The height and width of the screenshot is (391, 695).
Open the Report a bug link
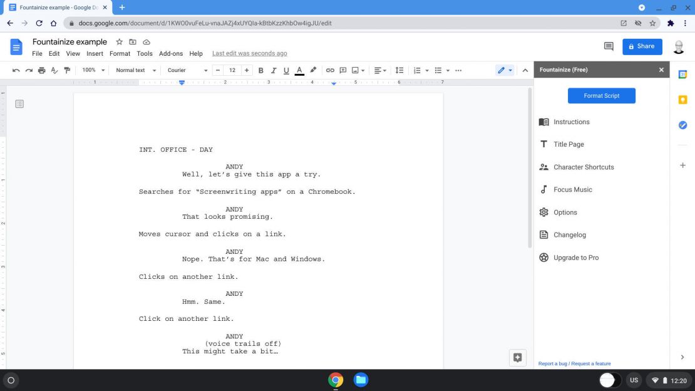[554, 363]
